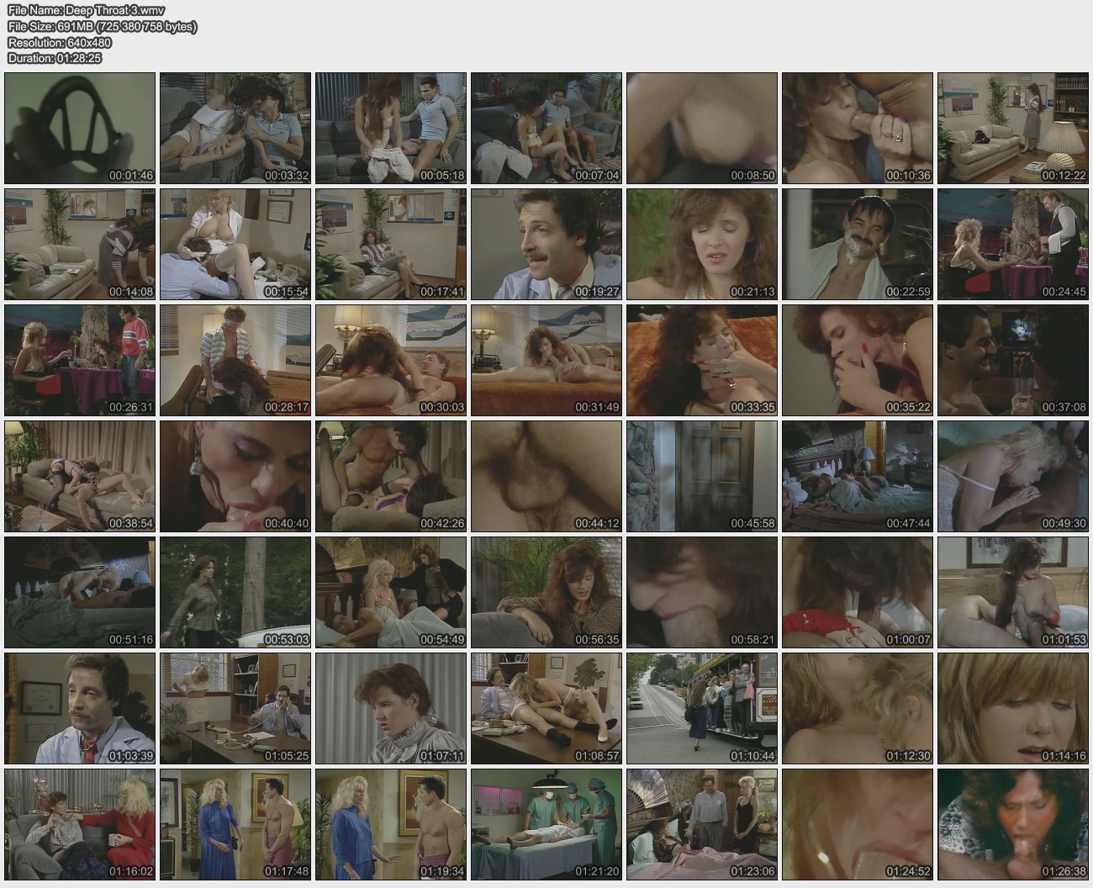This screenshot has height=888, width=1093.
Task: Click the office phone frame at 01:05:25
Action: click(x=235, y=708)
